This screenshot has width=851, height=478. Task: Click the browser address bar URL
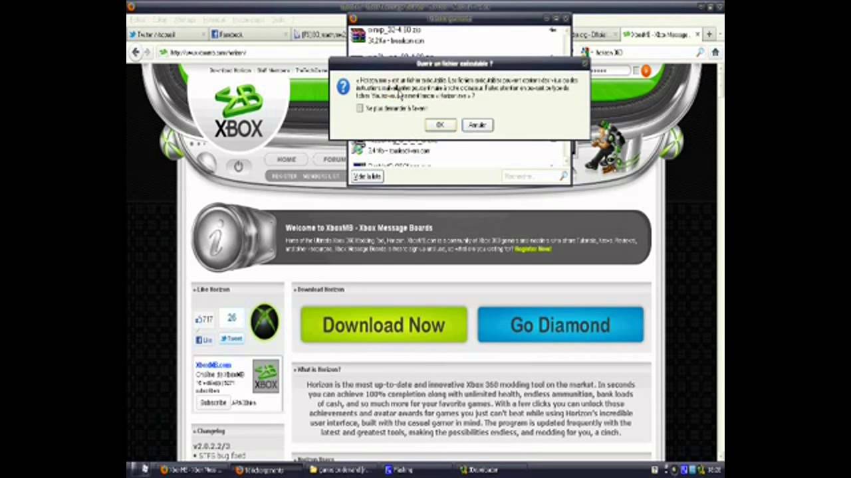209,52
